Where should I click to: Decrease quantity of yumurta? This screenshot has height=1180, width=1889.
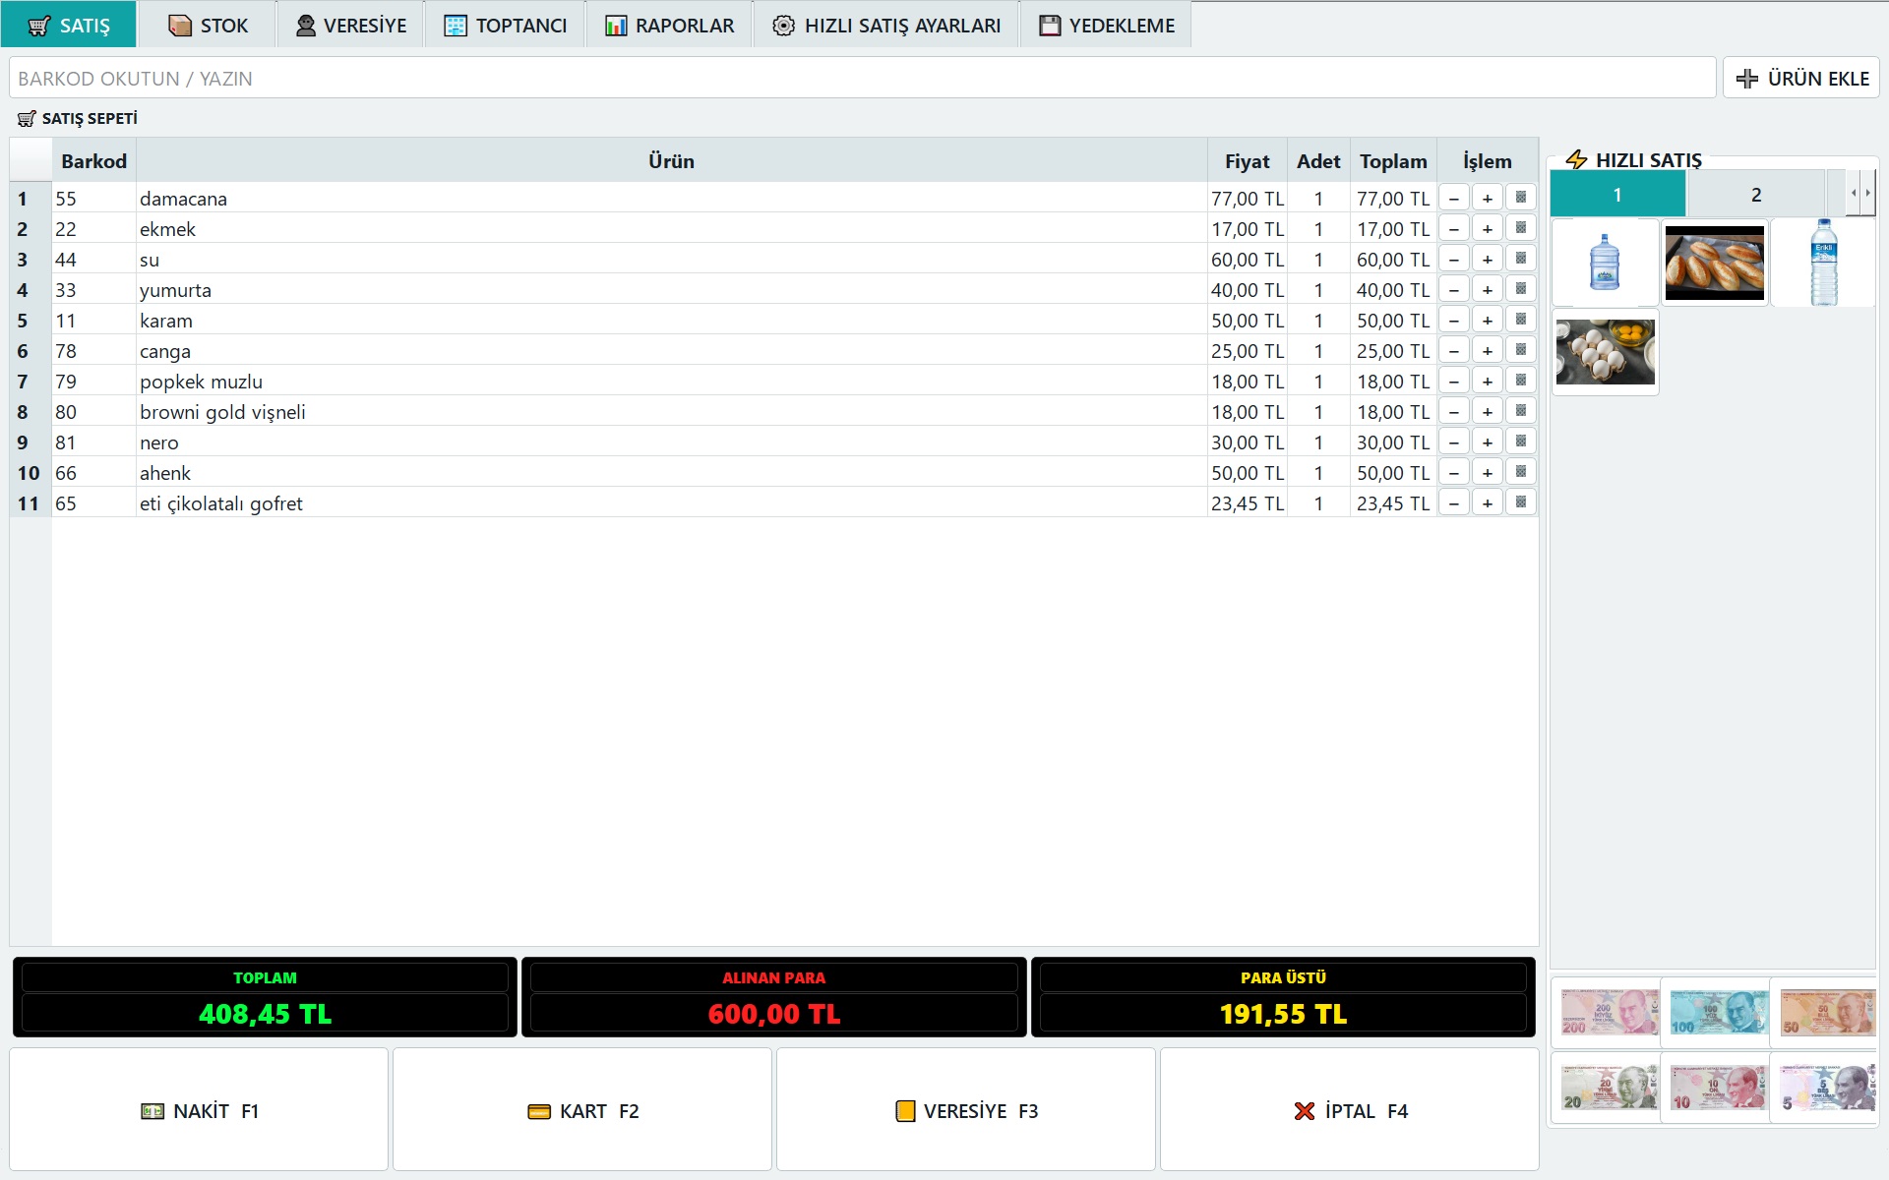coord(1454,289)
